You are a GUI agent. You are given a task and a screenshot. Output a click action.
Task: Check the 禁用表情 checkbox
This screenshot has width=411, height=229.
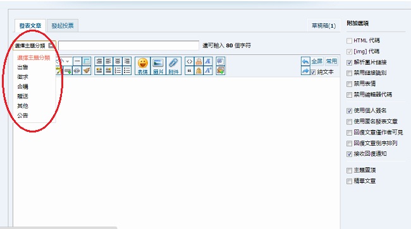pyautogui.click(x=349, y=84)
